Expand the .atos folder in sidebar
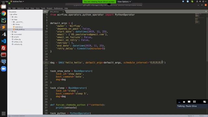This screenshot has width=208, height=117. pos(11,17)
